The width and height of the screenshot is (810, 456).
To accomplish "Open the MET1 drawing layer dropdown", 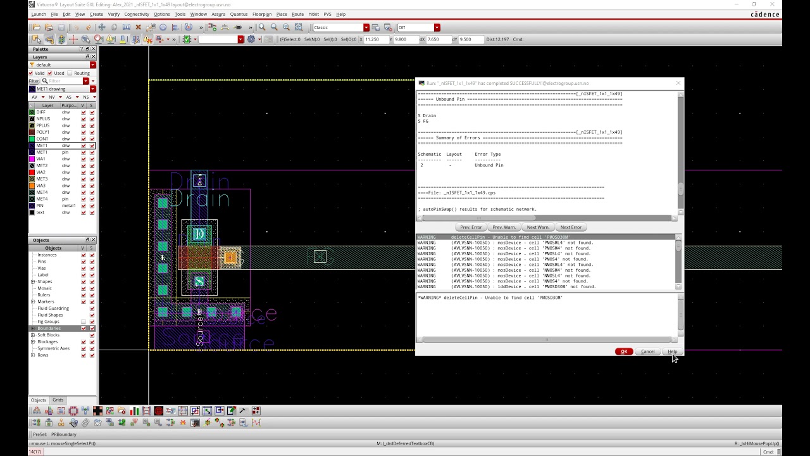I will [92, 89].
